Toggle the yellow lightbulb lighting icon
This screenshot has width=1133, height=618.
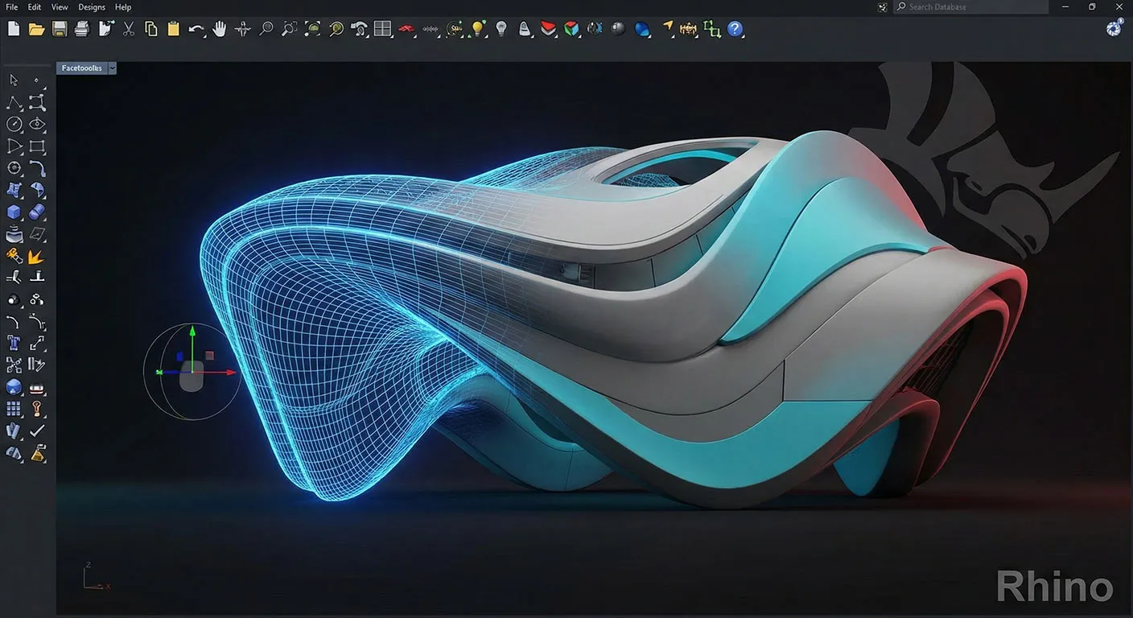(476, 28)
